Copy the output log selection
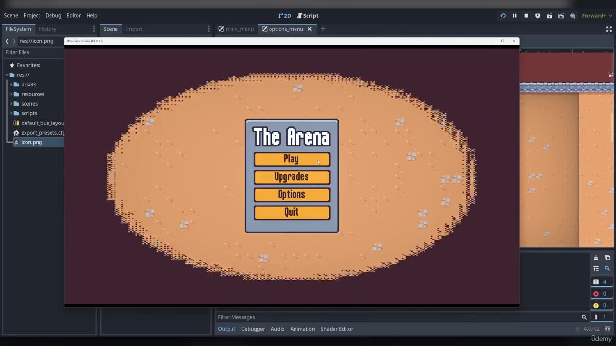Screen dimensions: 616x346 (x=607, y=258)
